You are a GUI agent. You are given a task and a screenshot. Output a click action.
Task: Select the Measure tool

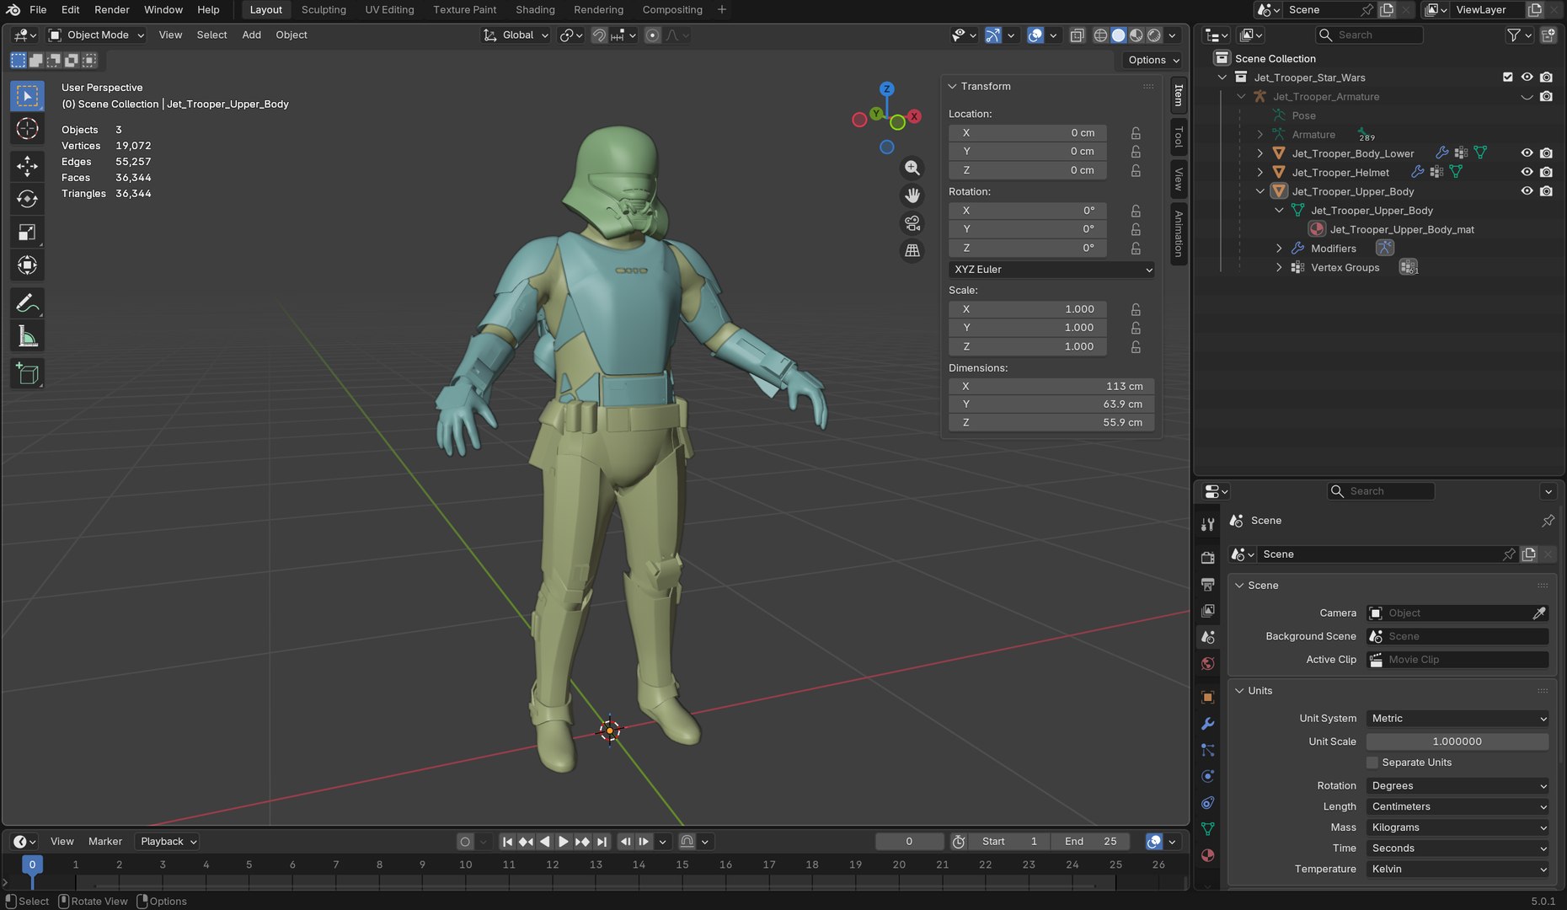pos(27,337)
